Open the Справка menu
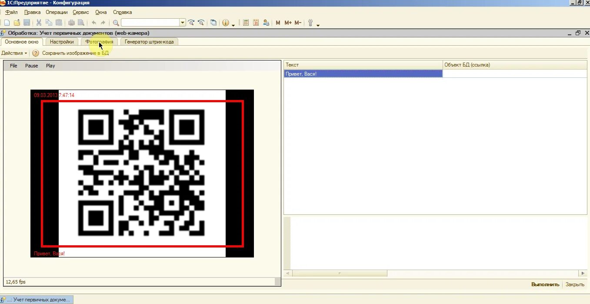This screenshot has height=304, width=590. 123,12
